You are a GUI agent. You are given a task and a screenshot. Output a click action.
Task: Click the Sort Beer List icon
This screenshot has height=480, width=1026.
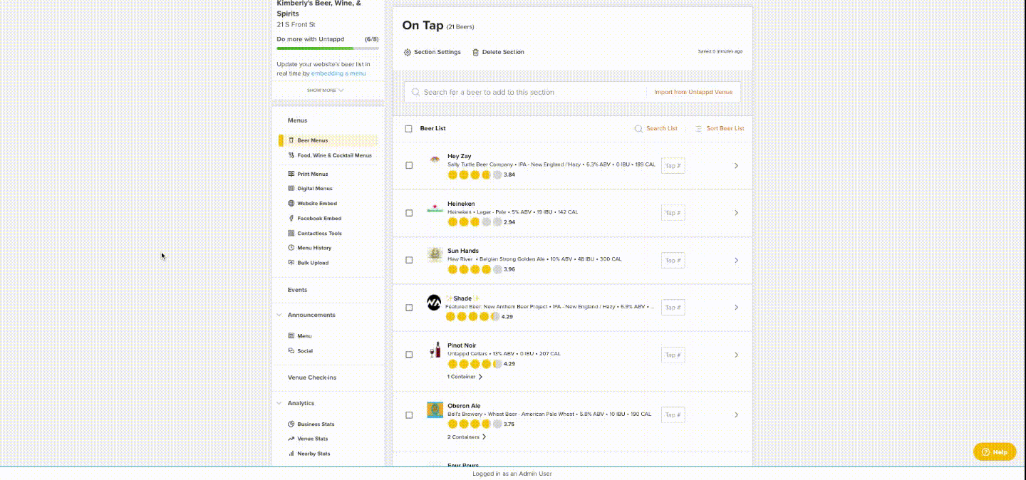pos(699,129)
